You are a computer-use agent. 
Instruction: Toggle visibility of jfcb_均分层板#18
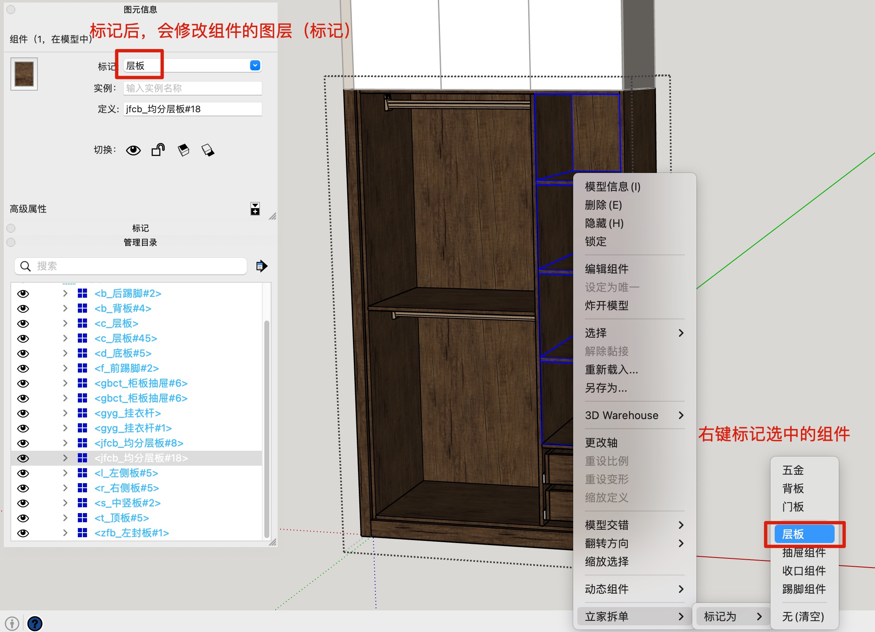tap(23, 458)
